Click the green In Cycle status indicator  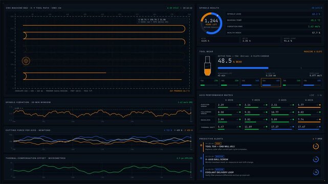tap(173, 8)
